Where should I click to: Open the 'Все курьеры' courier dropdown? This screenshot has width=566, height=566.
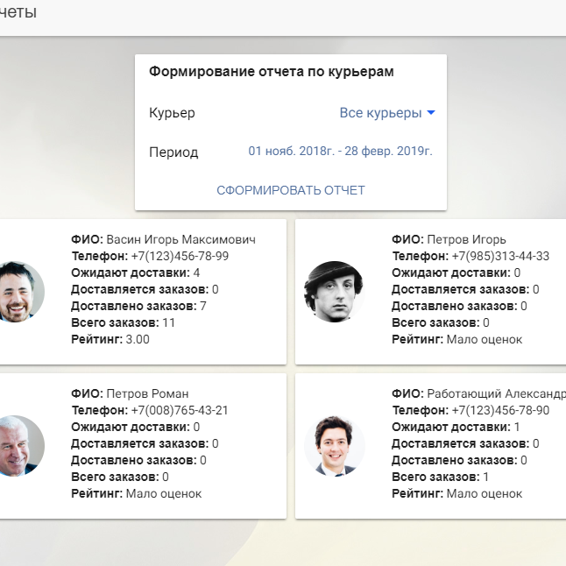click(x=379, y=113)
